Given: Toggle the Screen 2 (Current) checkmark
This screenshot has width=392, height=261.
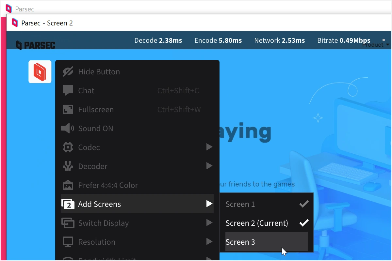Looking at the screenshot, I should (304, 223).
